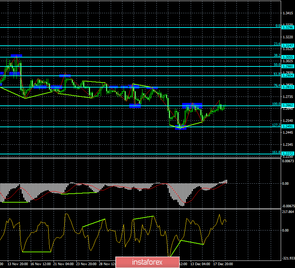
Task: Click the 0.00673 MACD scale value
Action: coord(288,161)
